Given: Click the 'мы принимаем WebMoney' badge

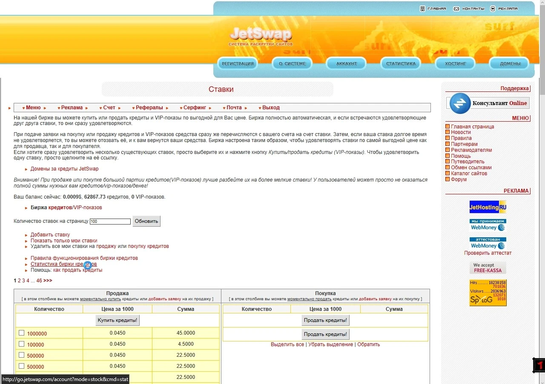Looking at the screenshot, I should [488, 225].
